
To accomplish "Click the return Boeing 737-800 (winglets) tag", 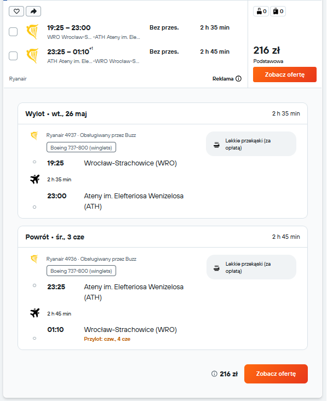I will click(x=81, y=271).
